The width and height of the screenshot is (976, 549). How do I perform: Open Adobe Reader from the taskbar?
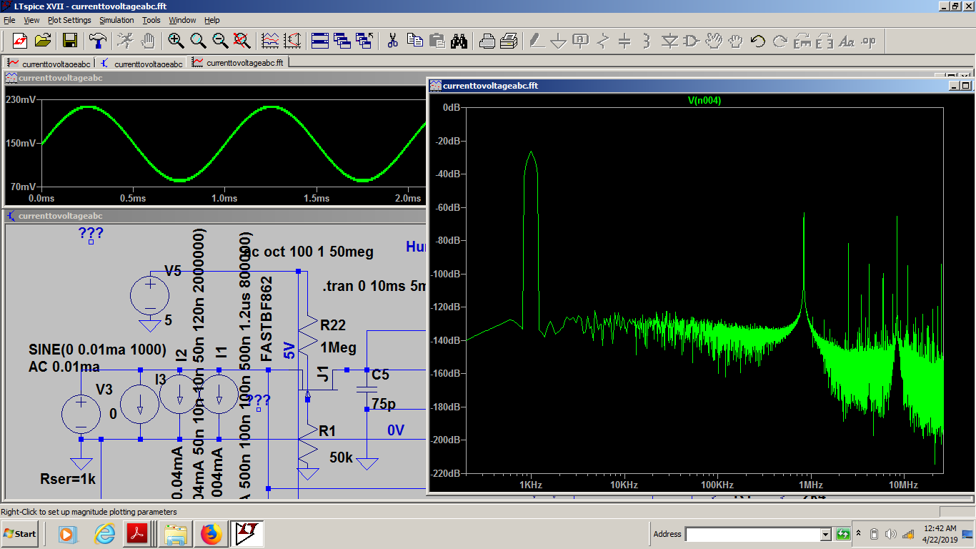[137, 534]
